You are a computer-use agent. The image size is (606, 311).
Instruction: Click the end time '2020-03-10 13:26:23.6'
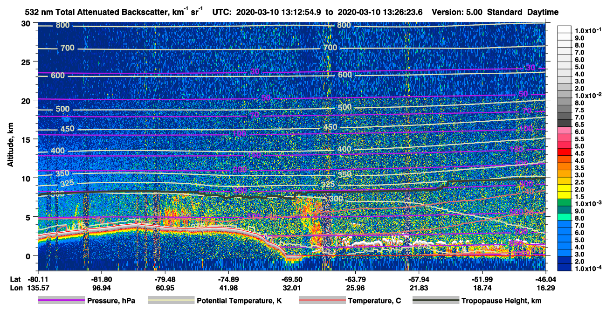pos(380,13)
